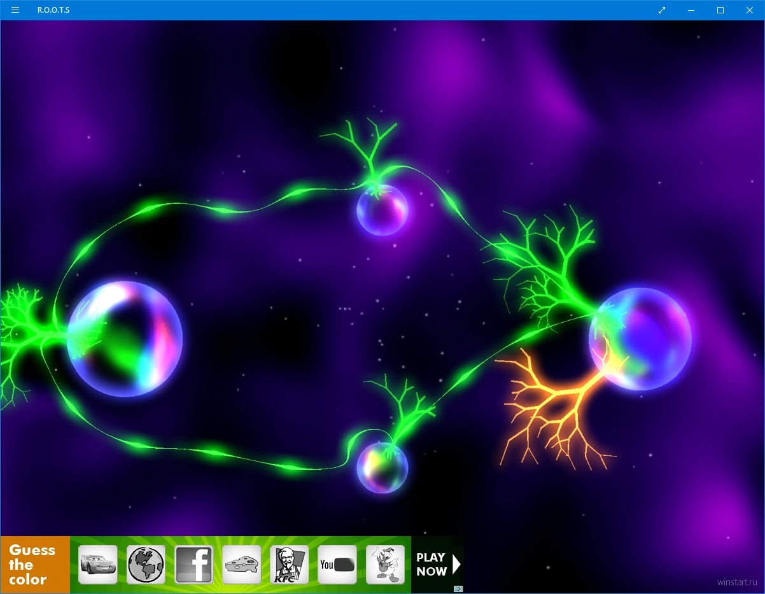
Task: Click the PLAY NOW button in ad
Action: click(x=438, y=565)
